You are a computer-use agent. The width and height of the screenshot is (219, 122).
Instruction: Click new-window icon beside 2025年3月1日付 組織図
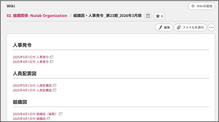48,119
